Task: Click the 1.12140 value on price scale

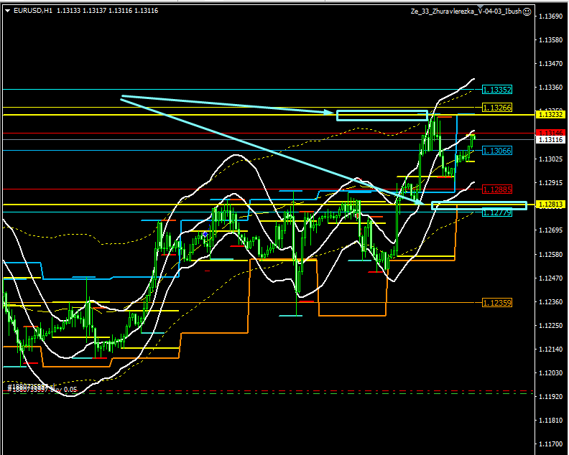Action: [550, 349]
